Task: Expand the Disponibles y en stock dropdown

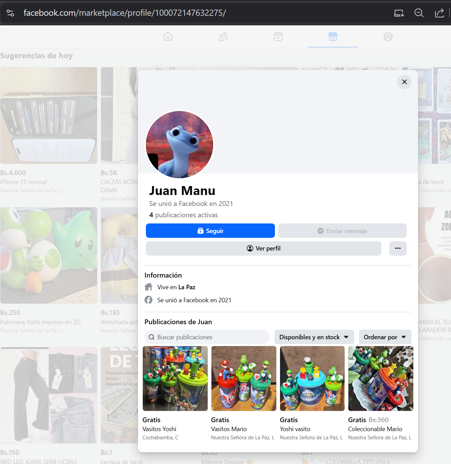Action: (314, 337)
